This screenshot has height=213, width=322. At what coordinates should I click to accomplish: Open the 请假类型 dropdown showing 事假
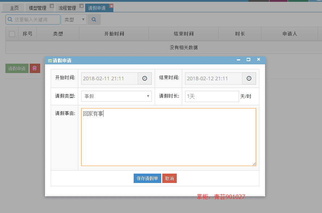click(116, 96)
